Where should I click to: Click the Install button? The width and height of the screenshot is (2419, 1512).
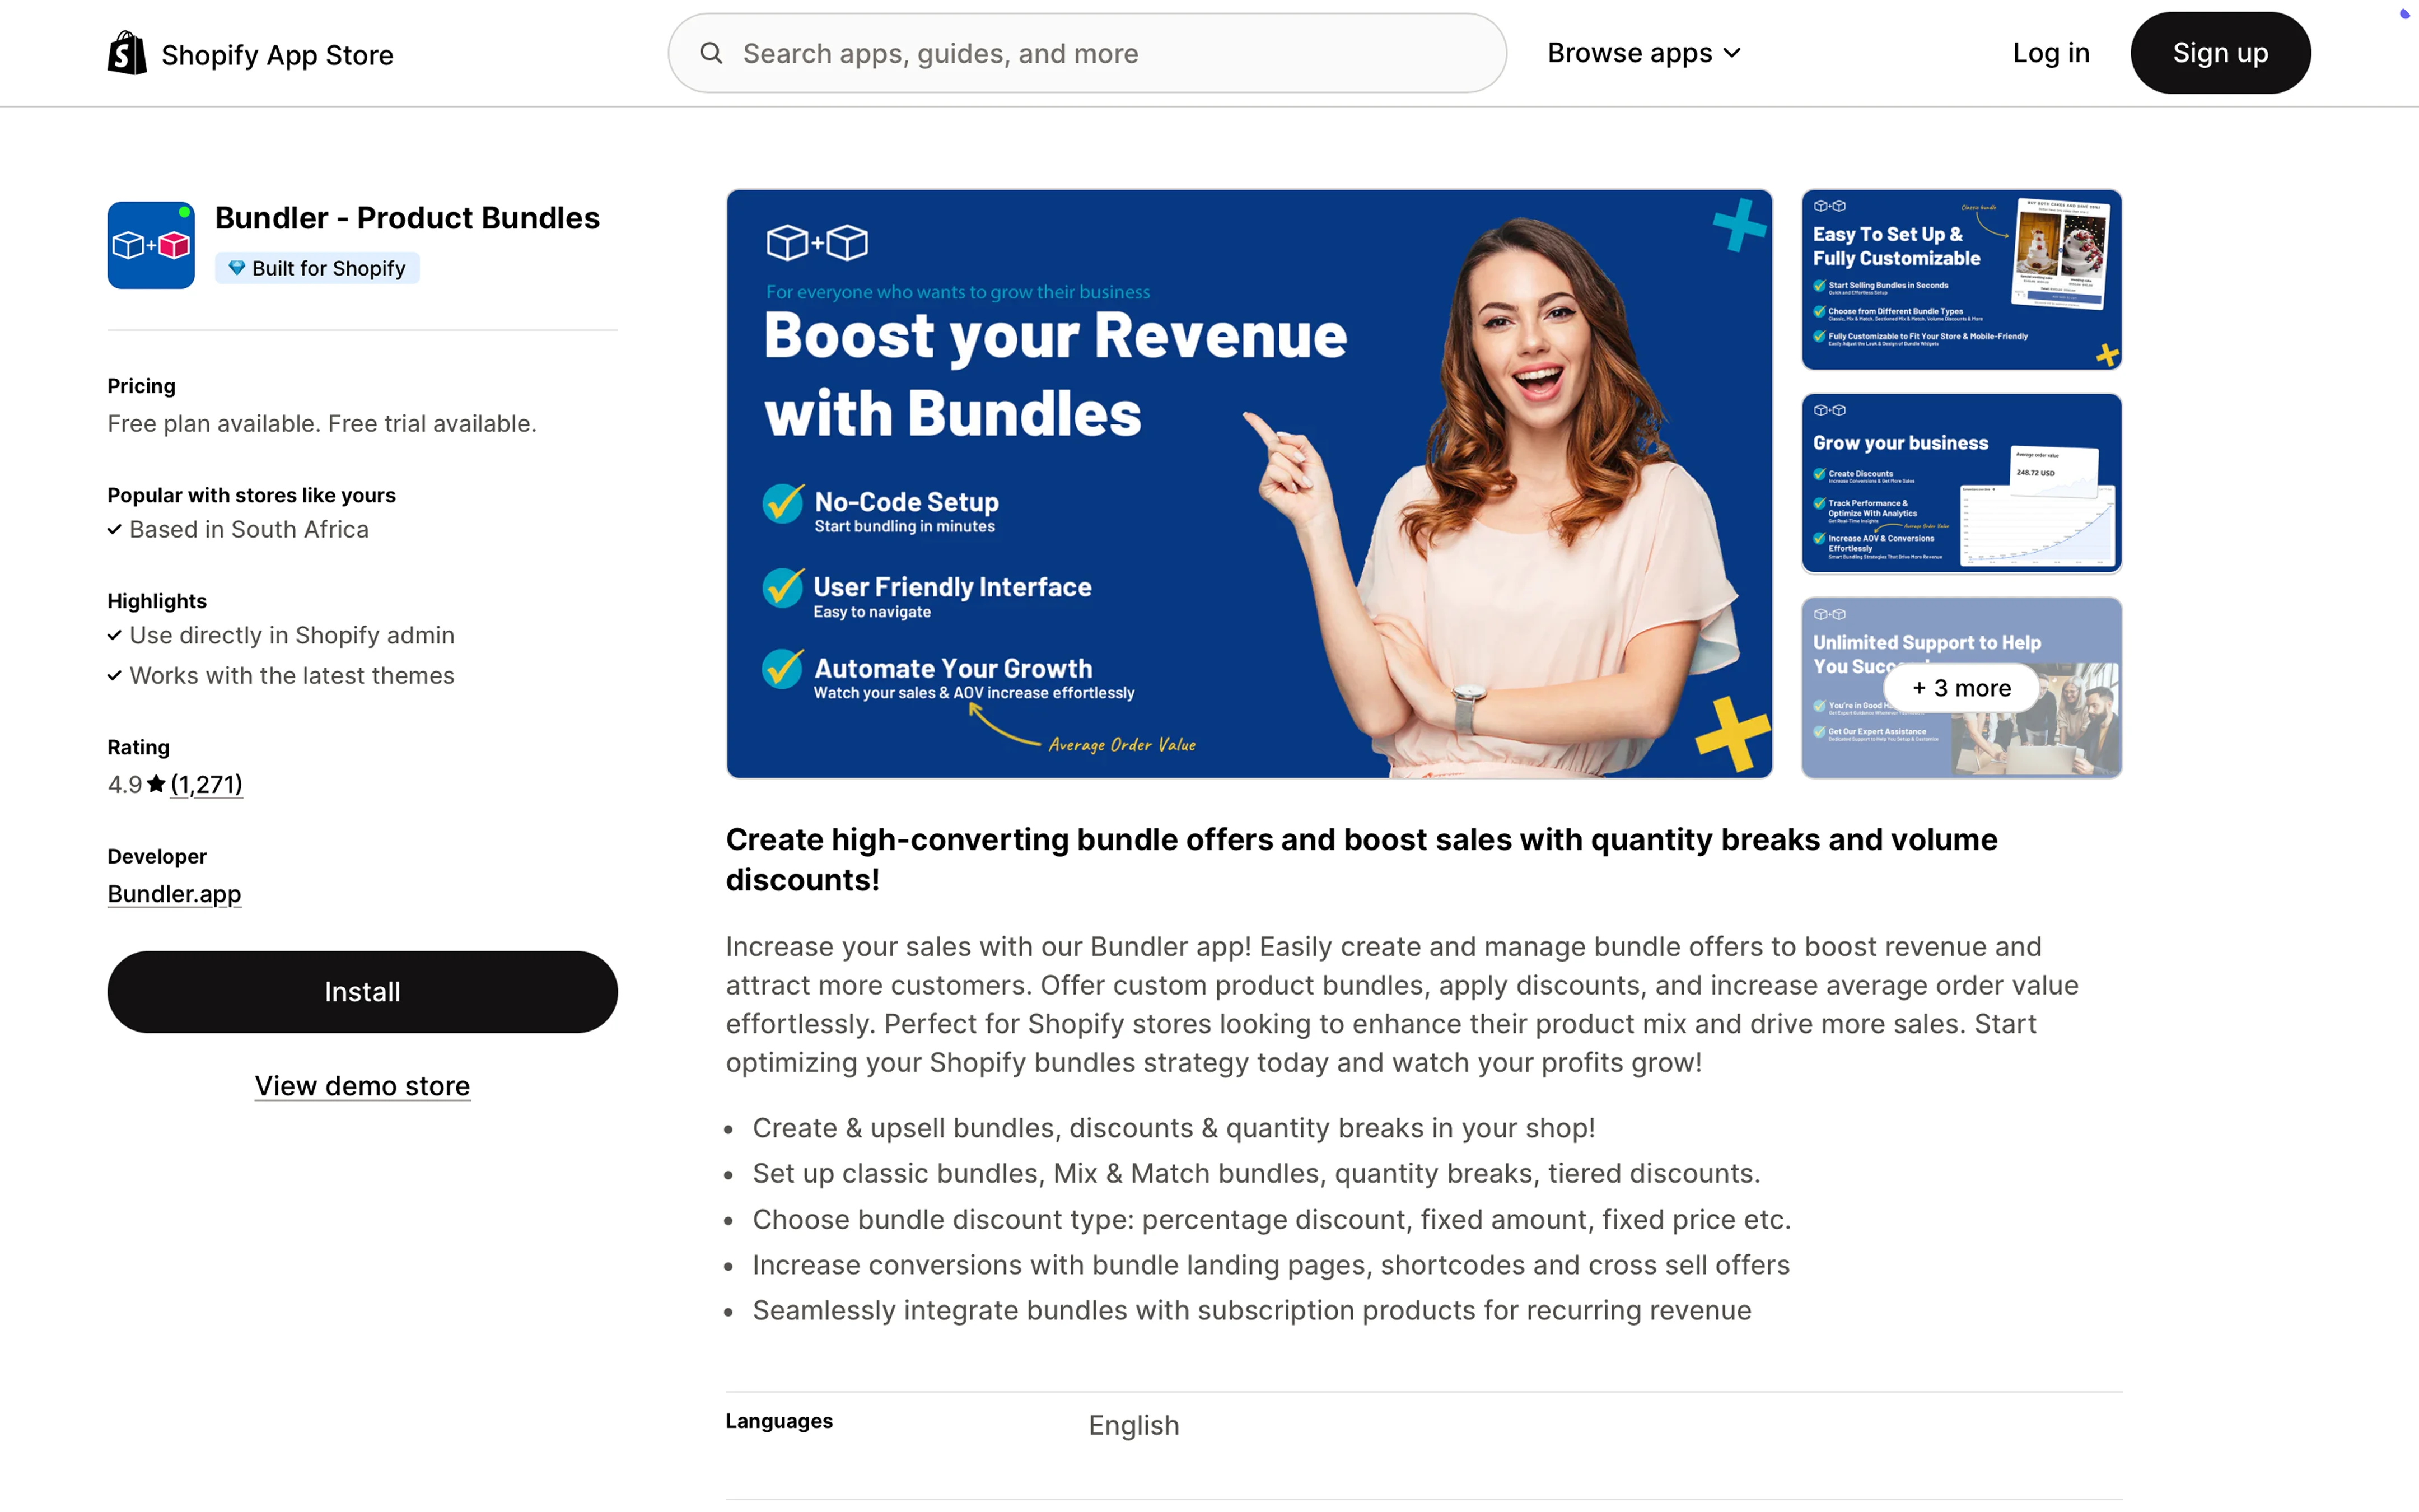[362, 992]
